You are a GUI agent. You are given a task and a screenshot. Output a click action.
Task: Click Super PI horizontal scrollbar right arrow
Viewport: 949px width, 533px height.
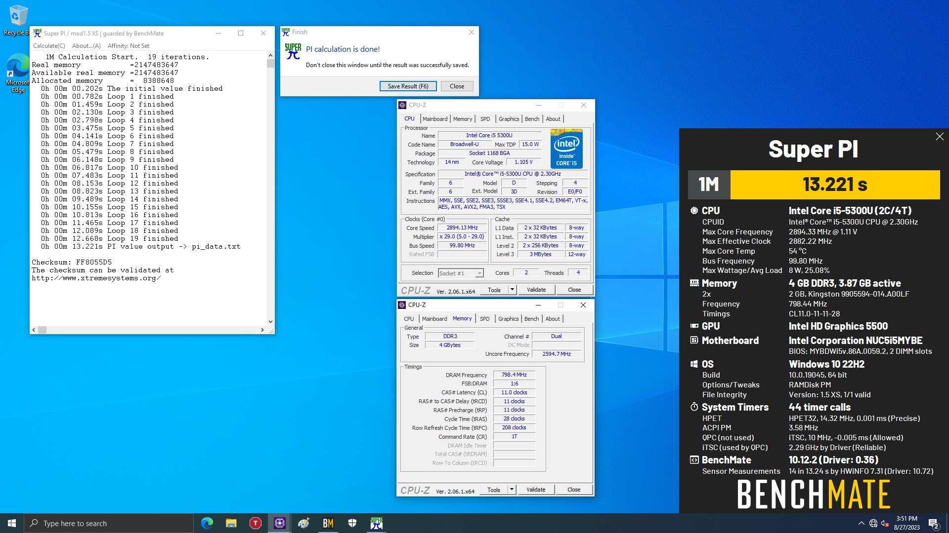262,330
